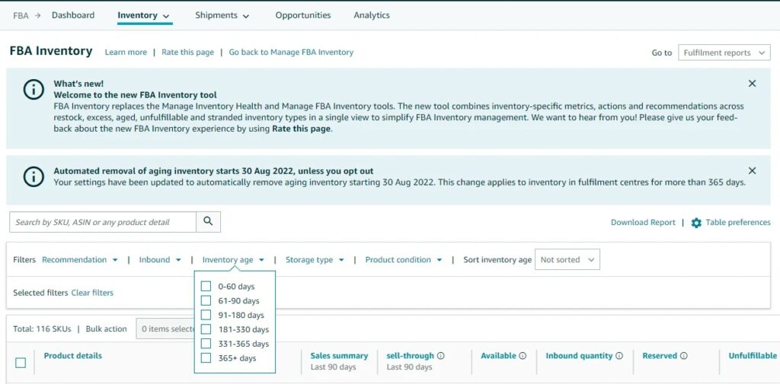Image resolution: width=780 pixels, height=384 pixels.
Task: Open the Storage type filter
Action: 315,260
